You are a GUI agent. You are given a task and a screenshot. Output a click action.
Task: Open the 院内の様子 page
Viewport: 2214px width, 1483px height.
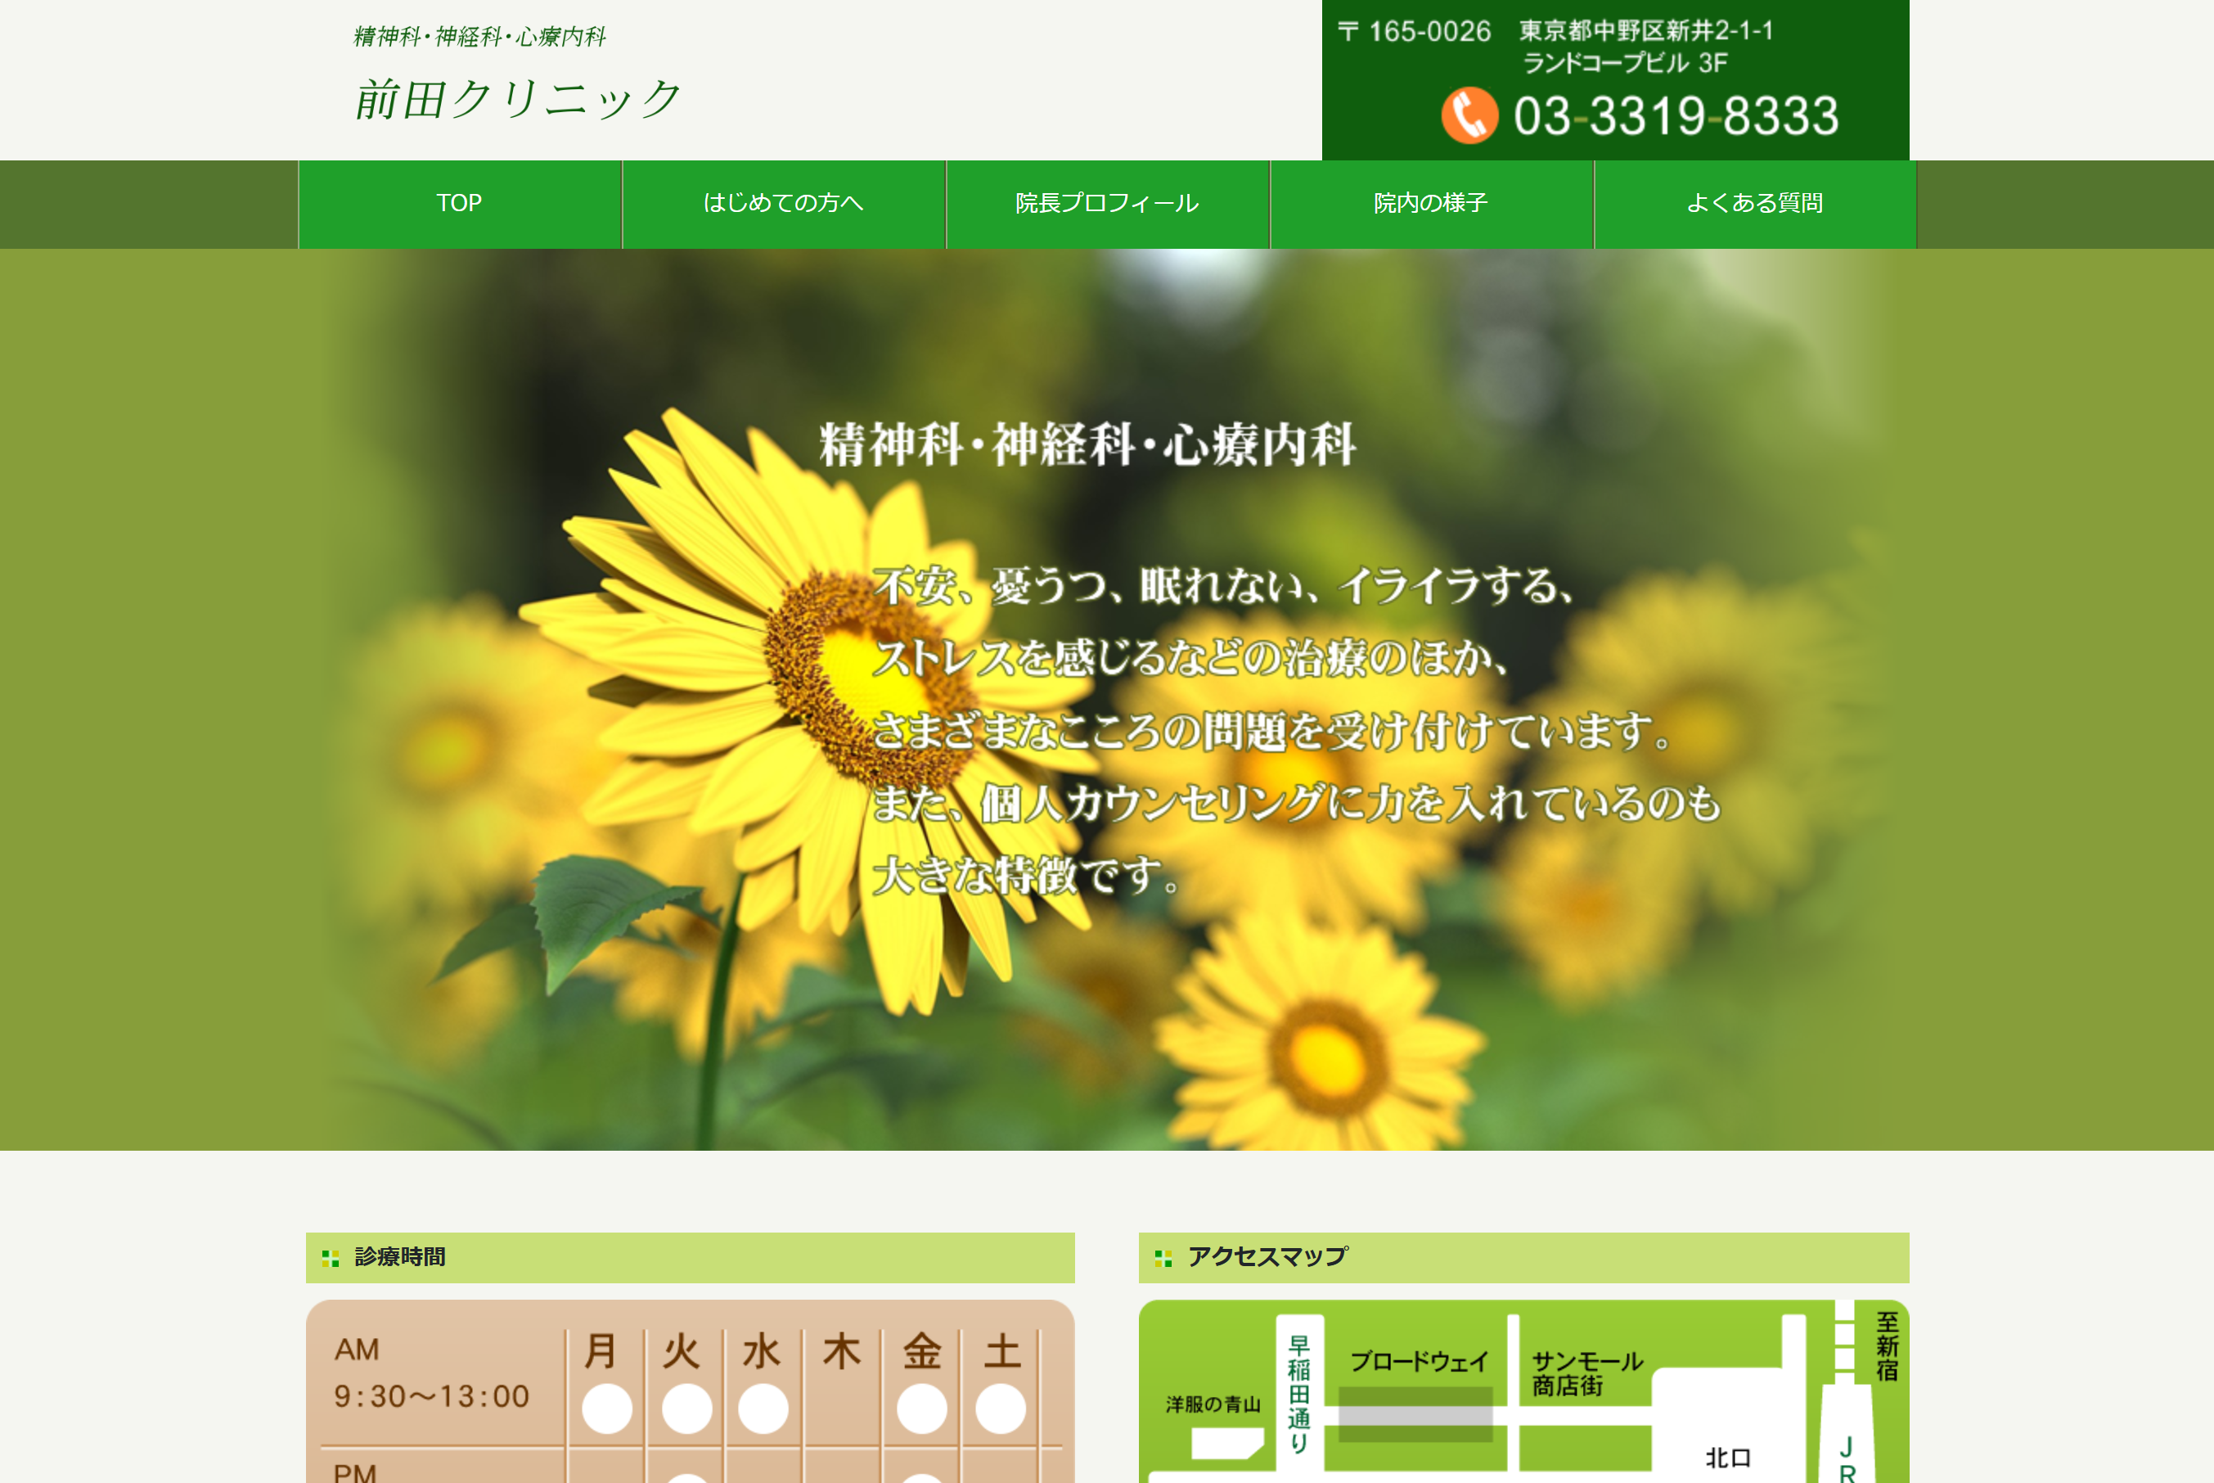(x=1431, y=203)
